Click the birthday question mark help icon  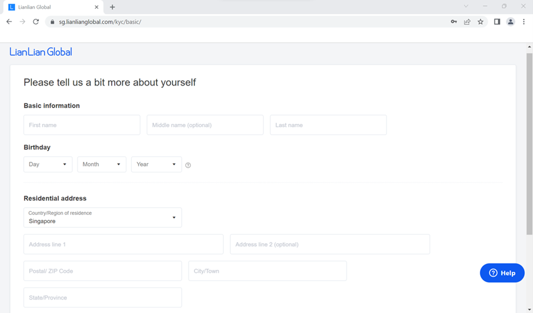pyautogui.click(x=188, y=165)
